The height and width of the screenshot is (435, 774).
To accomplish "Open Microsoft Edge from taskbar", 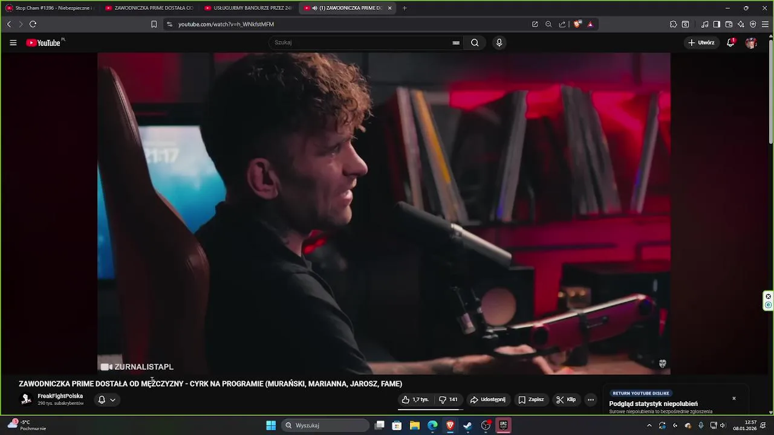I will (432, 425).
